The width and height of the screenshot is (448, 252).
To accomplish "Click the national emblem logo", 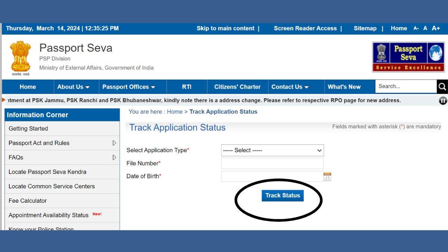I will click(21, 57).
